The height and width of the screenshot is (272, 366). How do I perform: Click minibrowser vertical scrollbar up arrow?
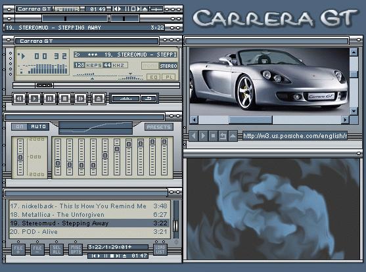354,52
